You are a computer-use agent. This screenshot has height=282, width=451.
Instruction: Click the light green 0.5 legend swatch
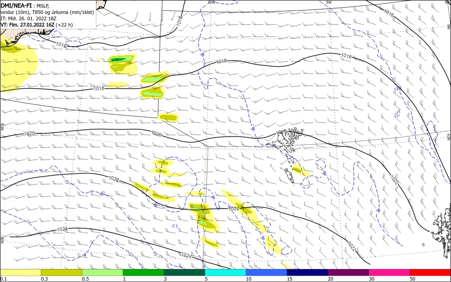(x=102, y=273)
